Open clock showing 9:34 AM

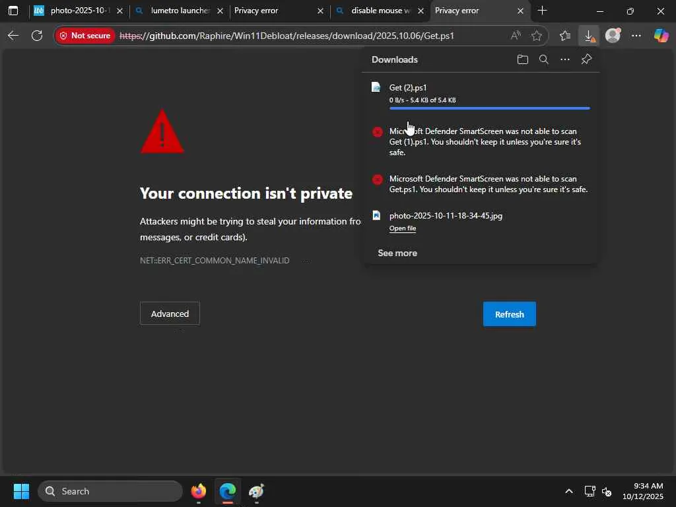pos(643,491)
